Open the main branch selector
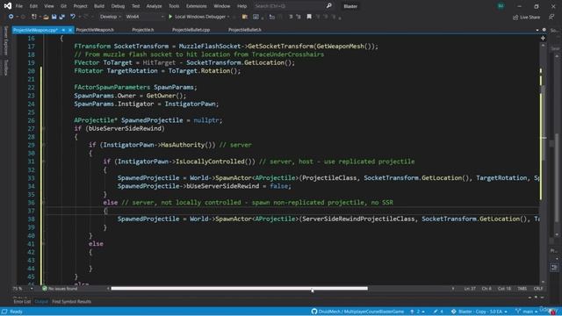Image resolution: width=562 pixels, height=316 pixels. [527, 312]
